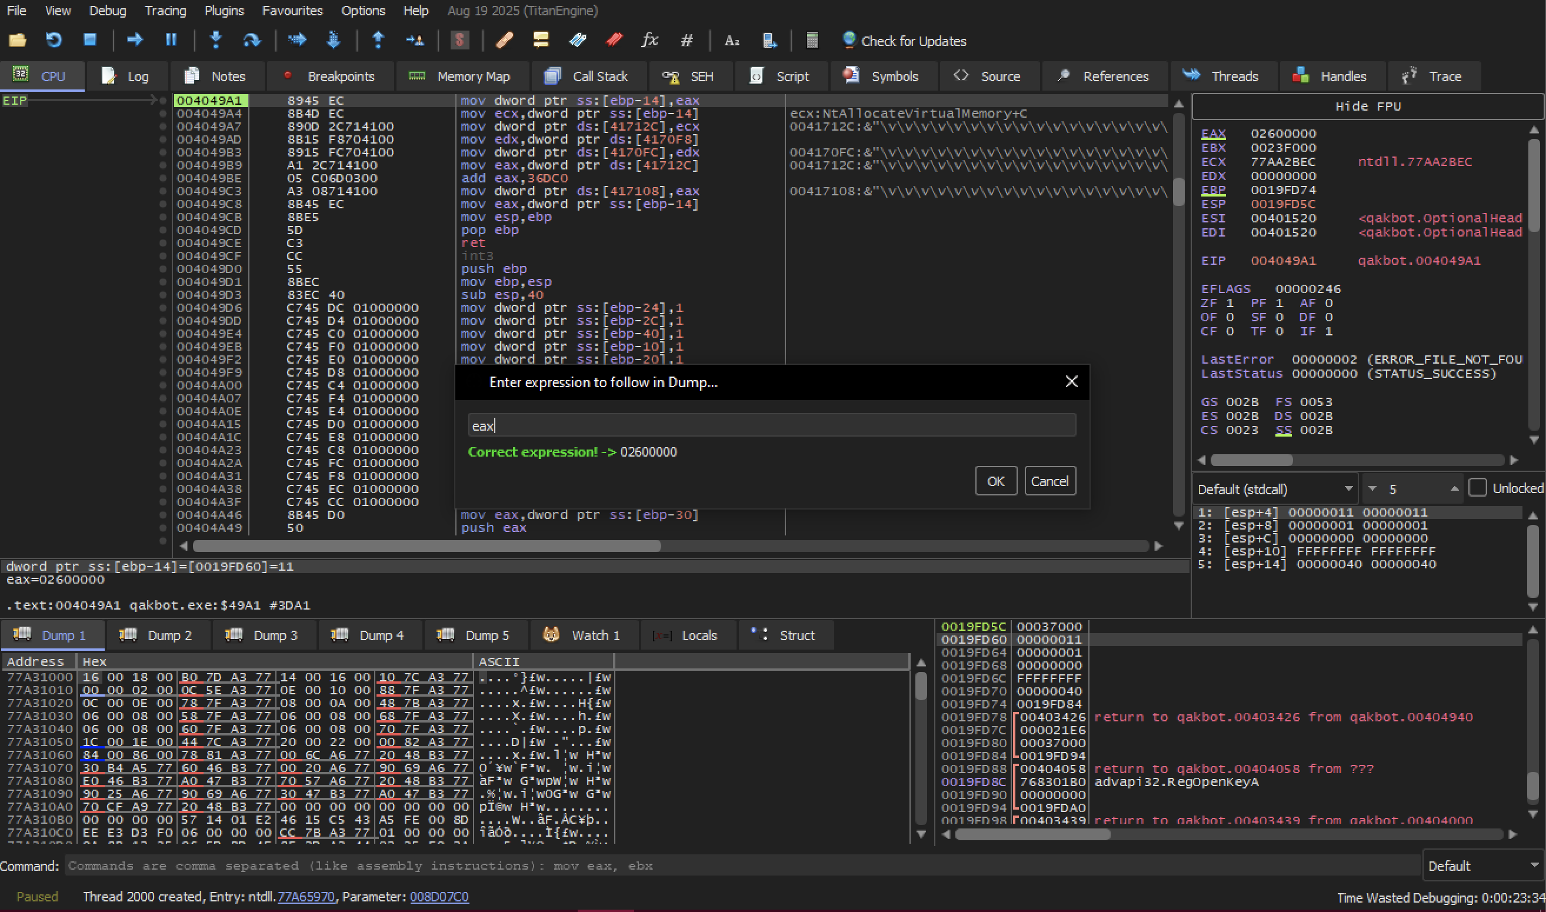
Task: Click the trace into dotted arrow icon
Action: tap(297, 41)
